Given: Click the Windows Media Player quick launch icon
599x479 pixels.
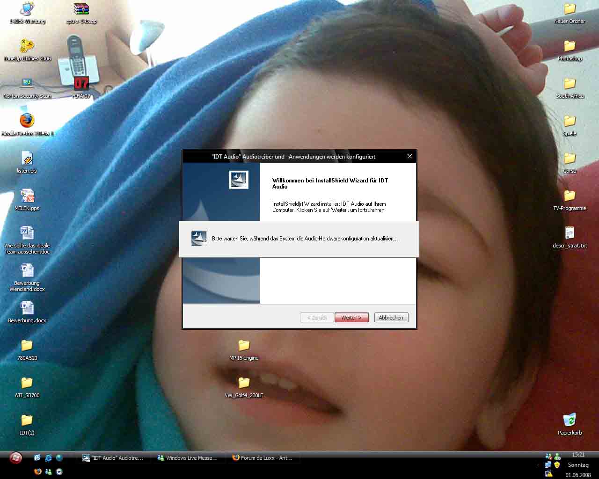Looking at the screenshot, I should [x=59, y=472].
